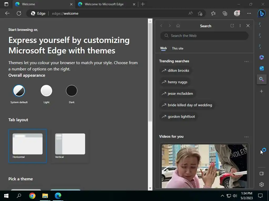Switch to the Web search tab

click(163, 48)
